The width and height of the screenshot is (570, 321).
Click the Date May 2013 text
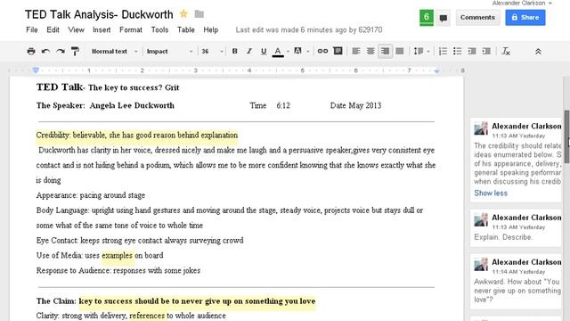click(x=355, y=105)
